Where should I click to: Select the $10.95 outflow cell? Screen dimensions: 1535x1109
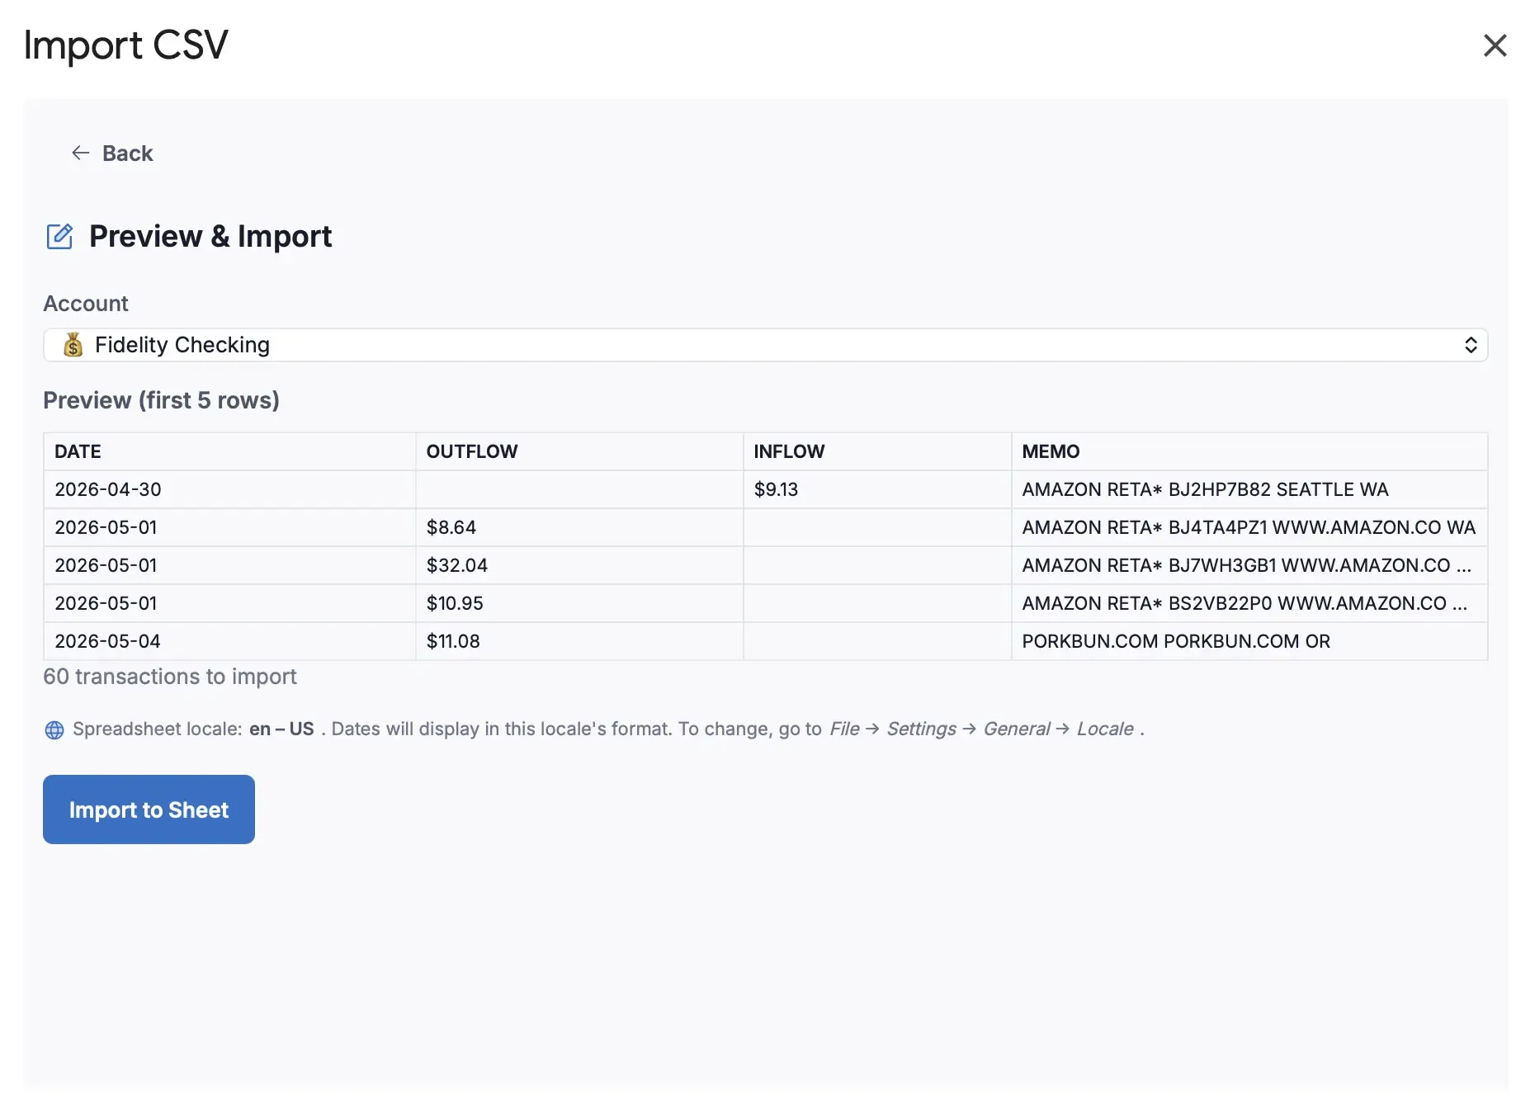click(x=579, y=603)
